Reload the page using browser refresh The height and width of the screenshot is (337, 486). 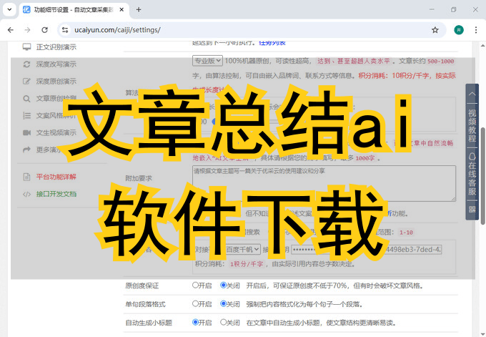[45, 30]
